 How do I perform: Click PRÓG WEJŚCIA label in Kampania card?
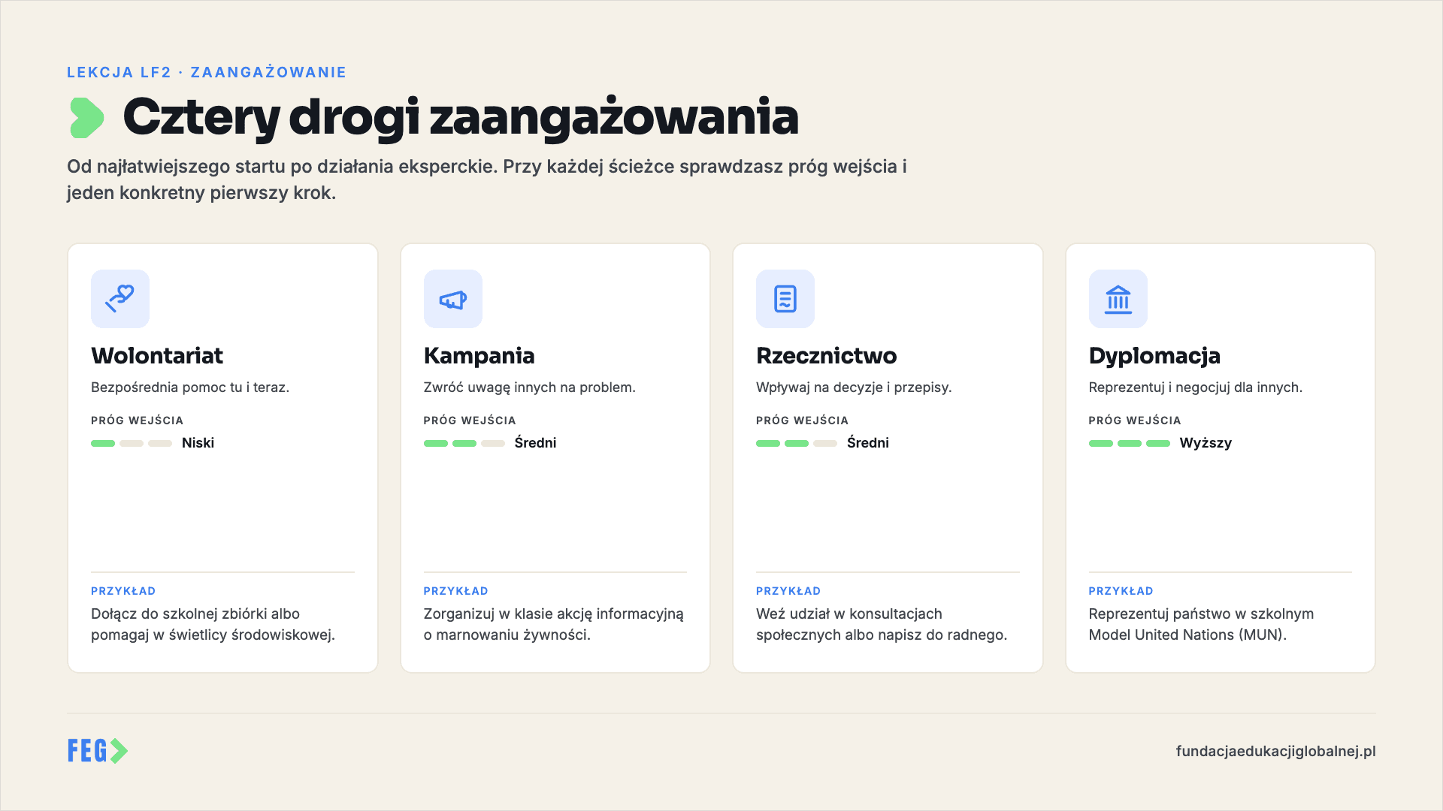[470, 421]
